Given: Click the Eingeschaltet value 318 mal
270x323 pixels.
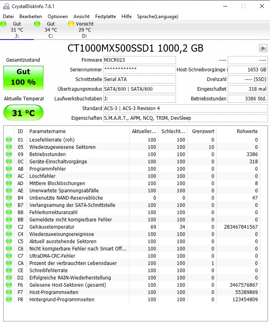Looking at the screenshot, I should coord(248,89).
